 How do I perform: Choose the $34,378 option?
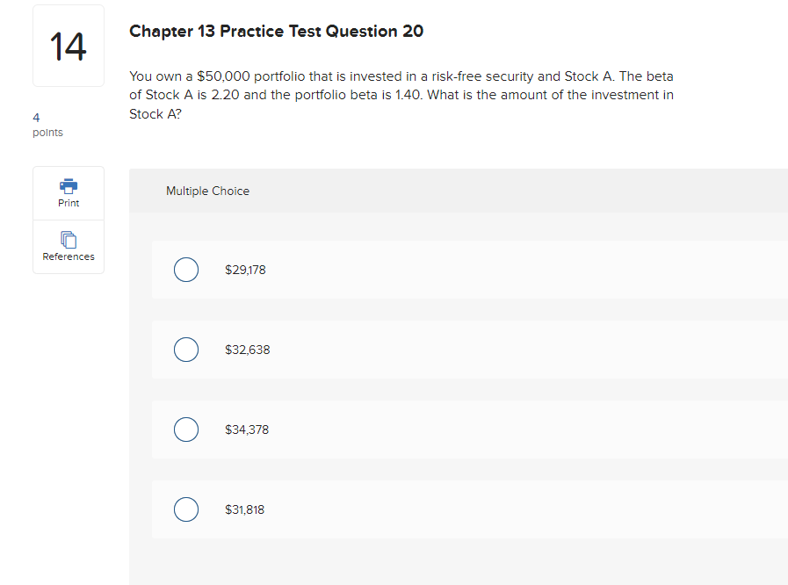click(186, 430)
